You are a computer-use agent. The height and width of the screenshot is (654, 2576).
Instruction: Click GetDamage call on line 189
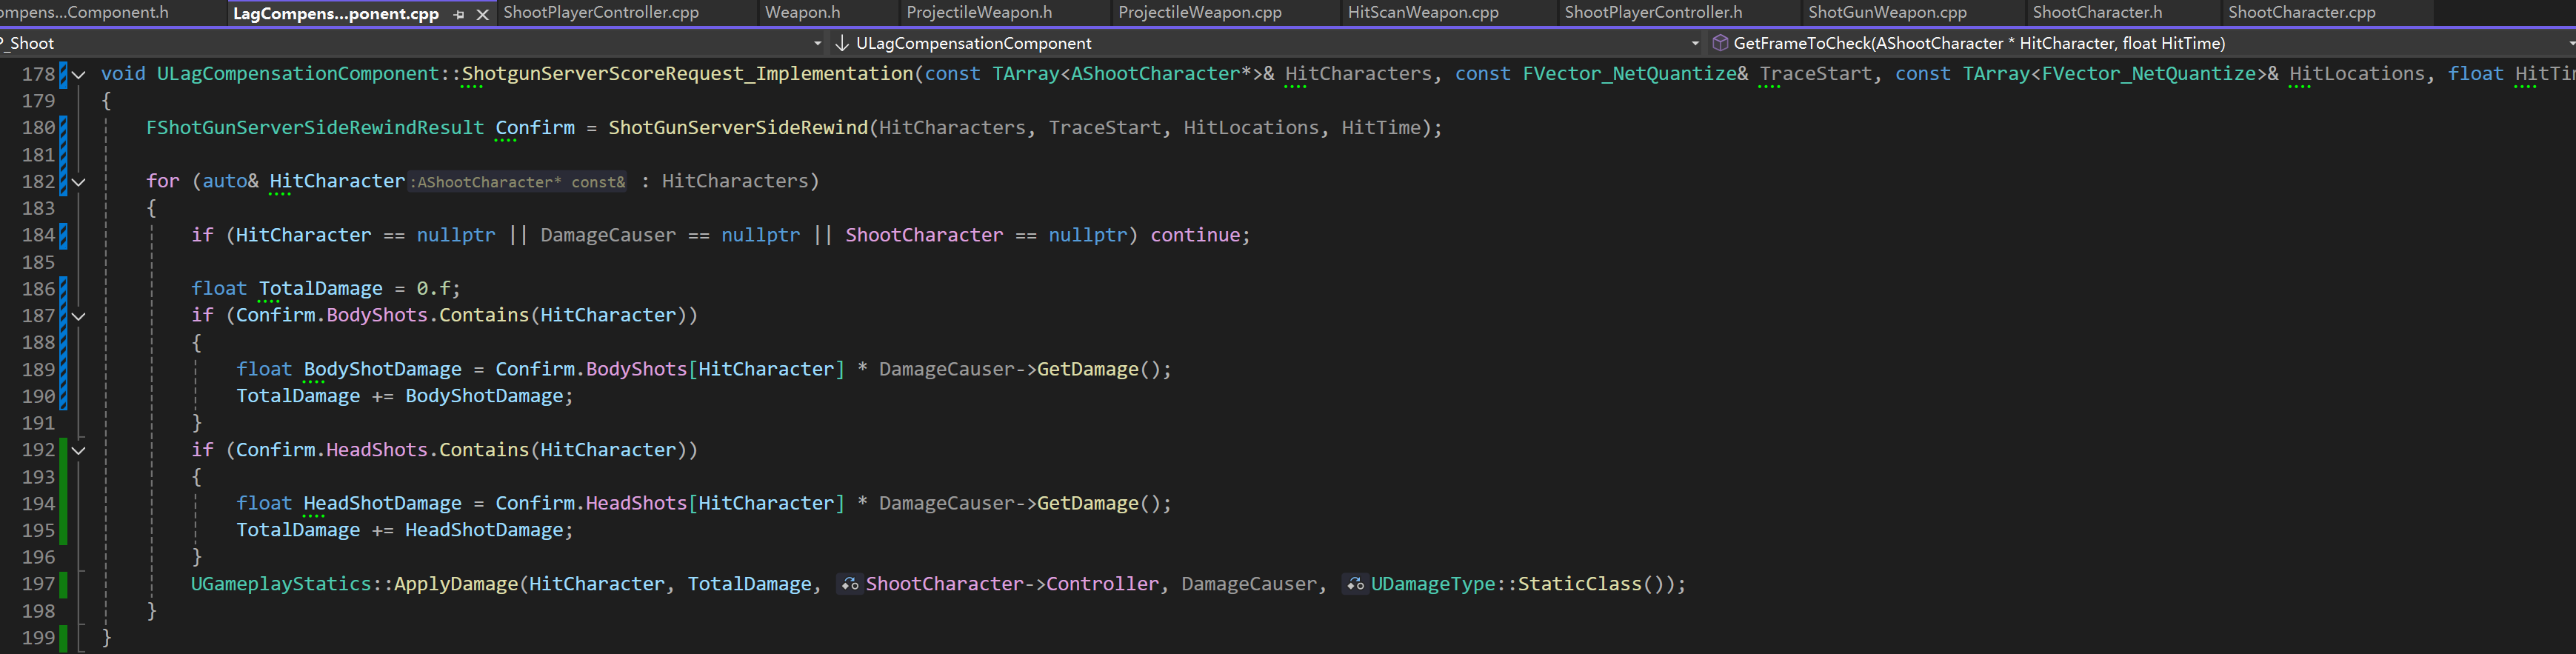(1088, 370)
